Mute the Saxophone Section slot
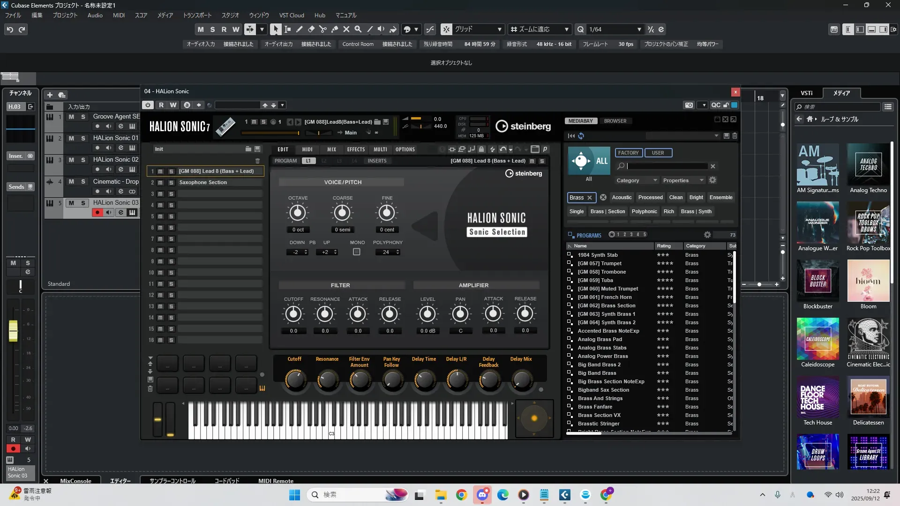Image resolution: width=900 pixels, height=506 pixels. [x=160, y=183]
